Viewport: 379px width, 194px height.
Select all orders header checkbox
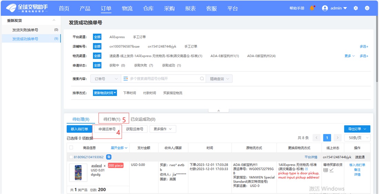click(71, 148)
